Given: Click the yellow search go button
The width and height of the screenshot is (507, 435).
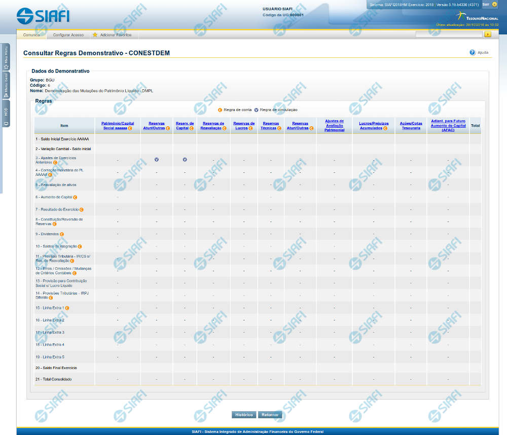Looking at the screenshot, I should 488,34.
